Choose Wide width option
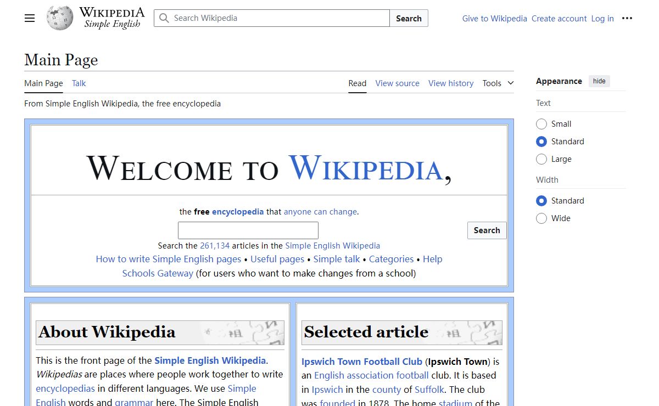This screenshot has width=659, height=406. tap(541, 218)
